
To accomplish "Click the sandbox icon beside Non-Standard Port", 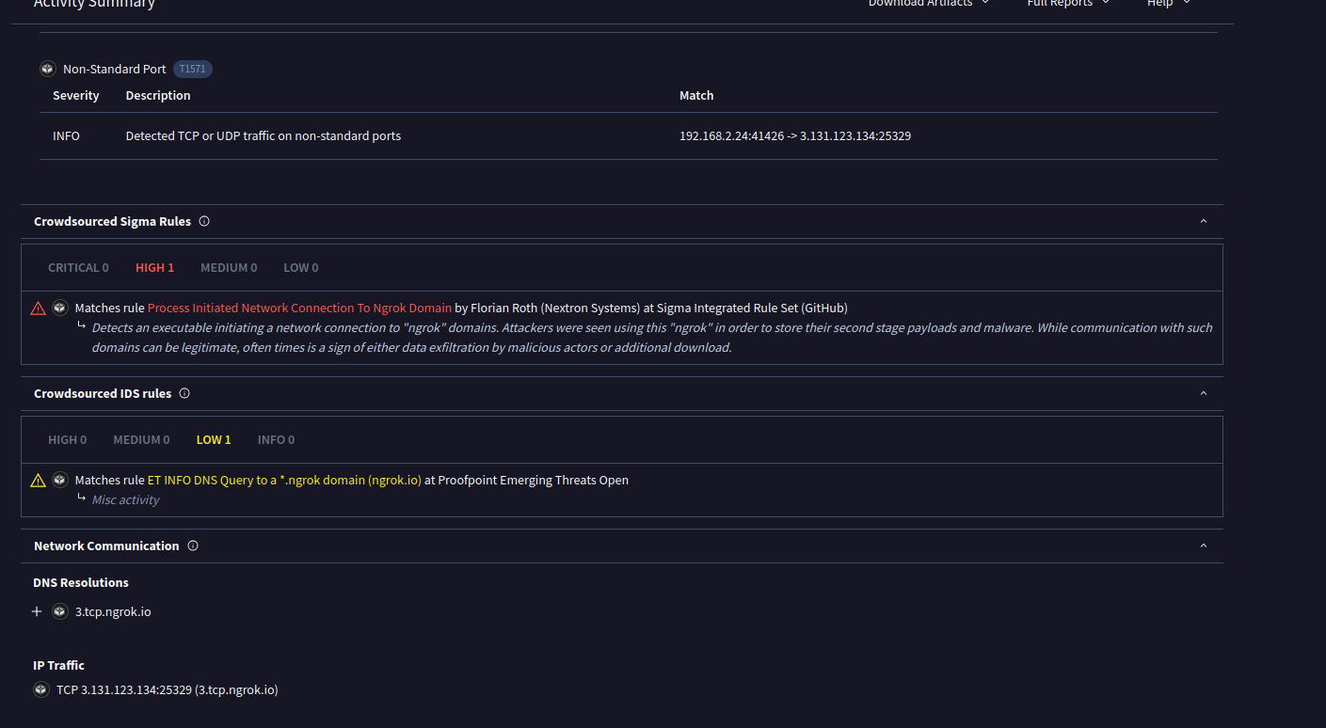I will point(48,69).
